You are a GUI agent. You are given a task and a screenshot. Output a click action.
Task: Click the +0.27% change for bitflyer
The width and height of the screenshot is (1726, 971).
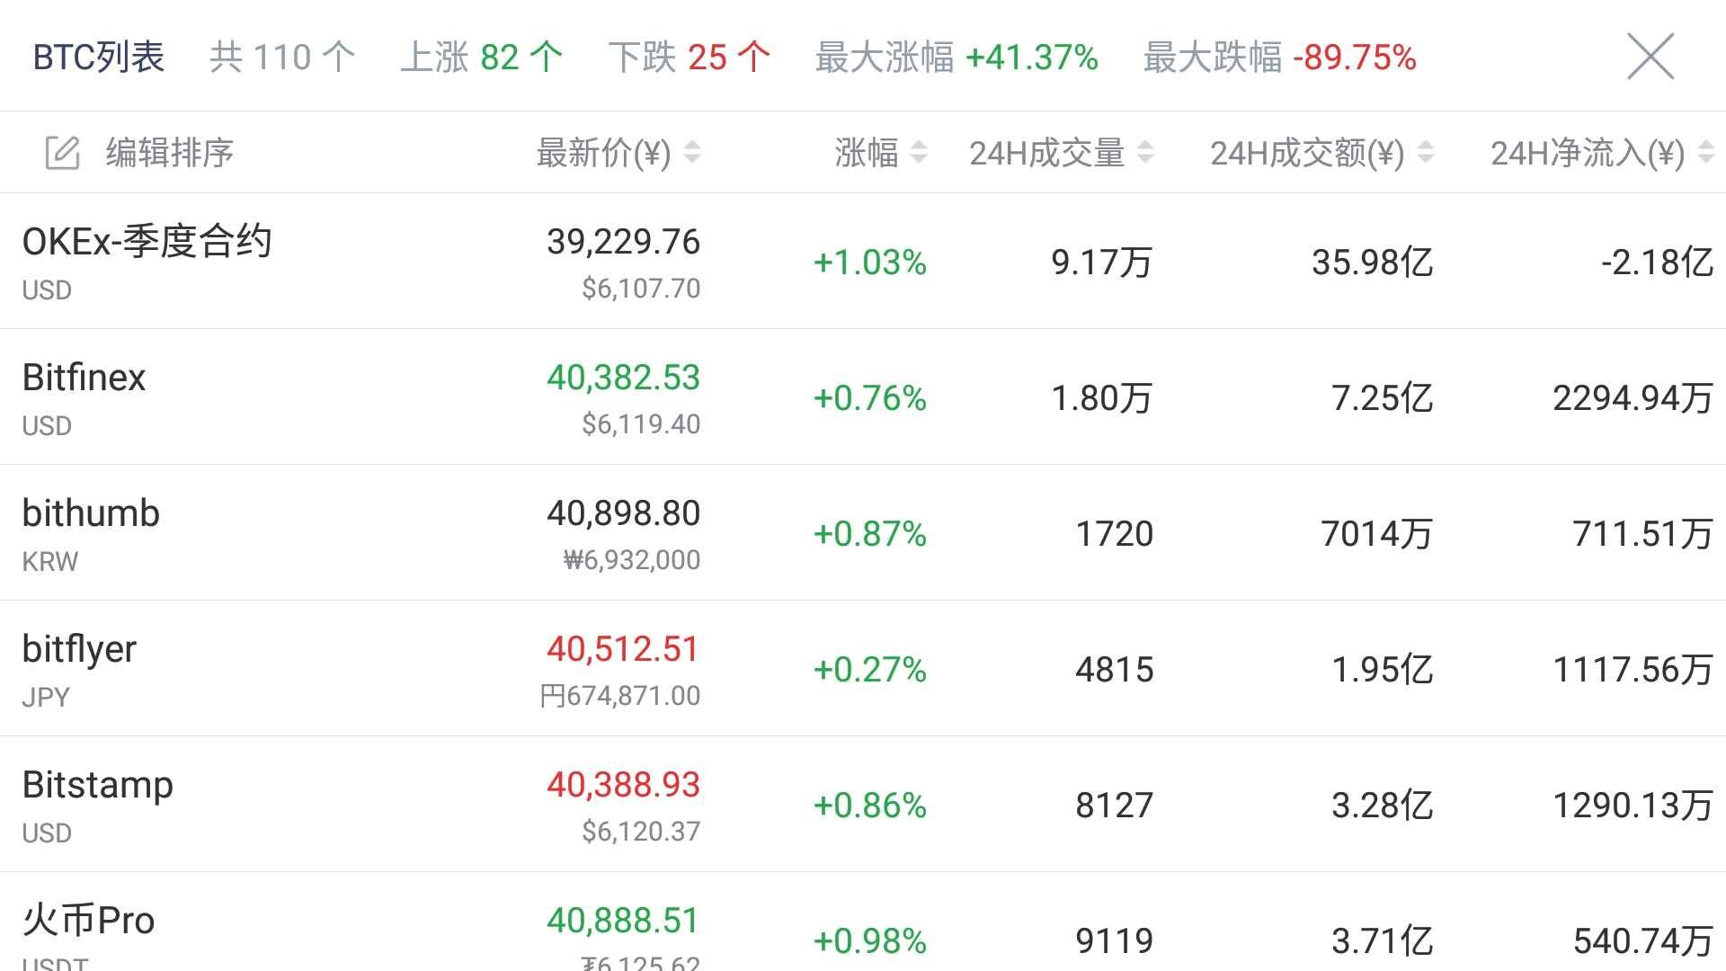point(869,670)
